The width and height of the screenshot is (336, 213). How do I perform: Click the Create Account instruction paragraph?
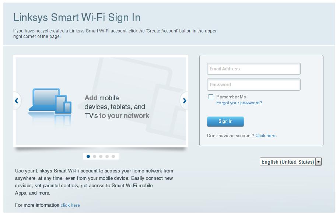pos(115,34)
